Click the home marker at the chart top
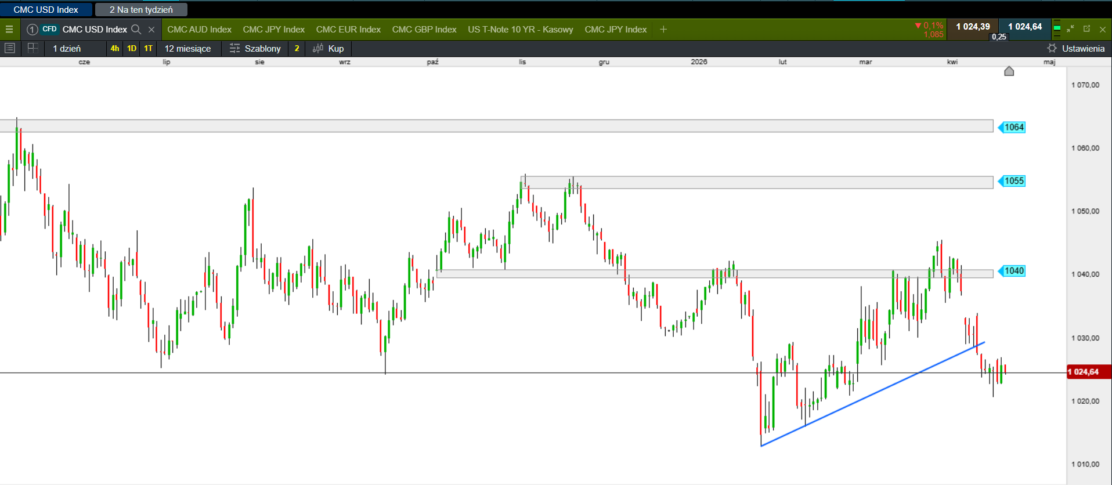This screenshot has width=1112, height=485. point(1009,71)
